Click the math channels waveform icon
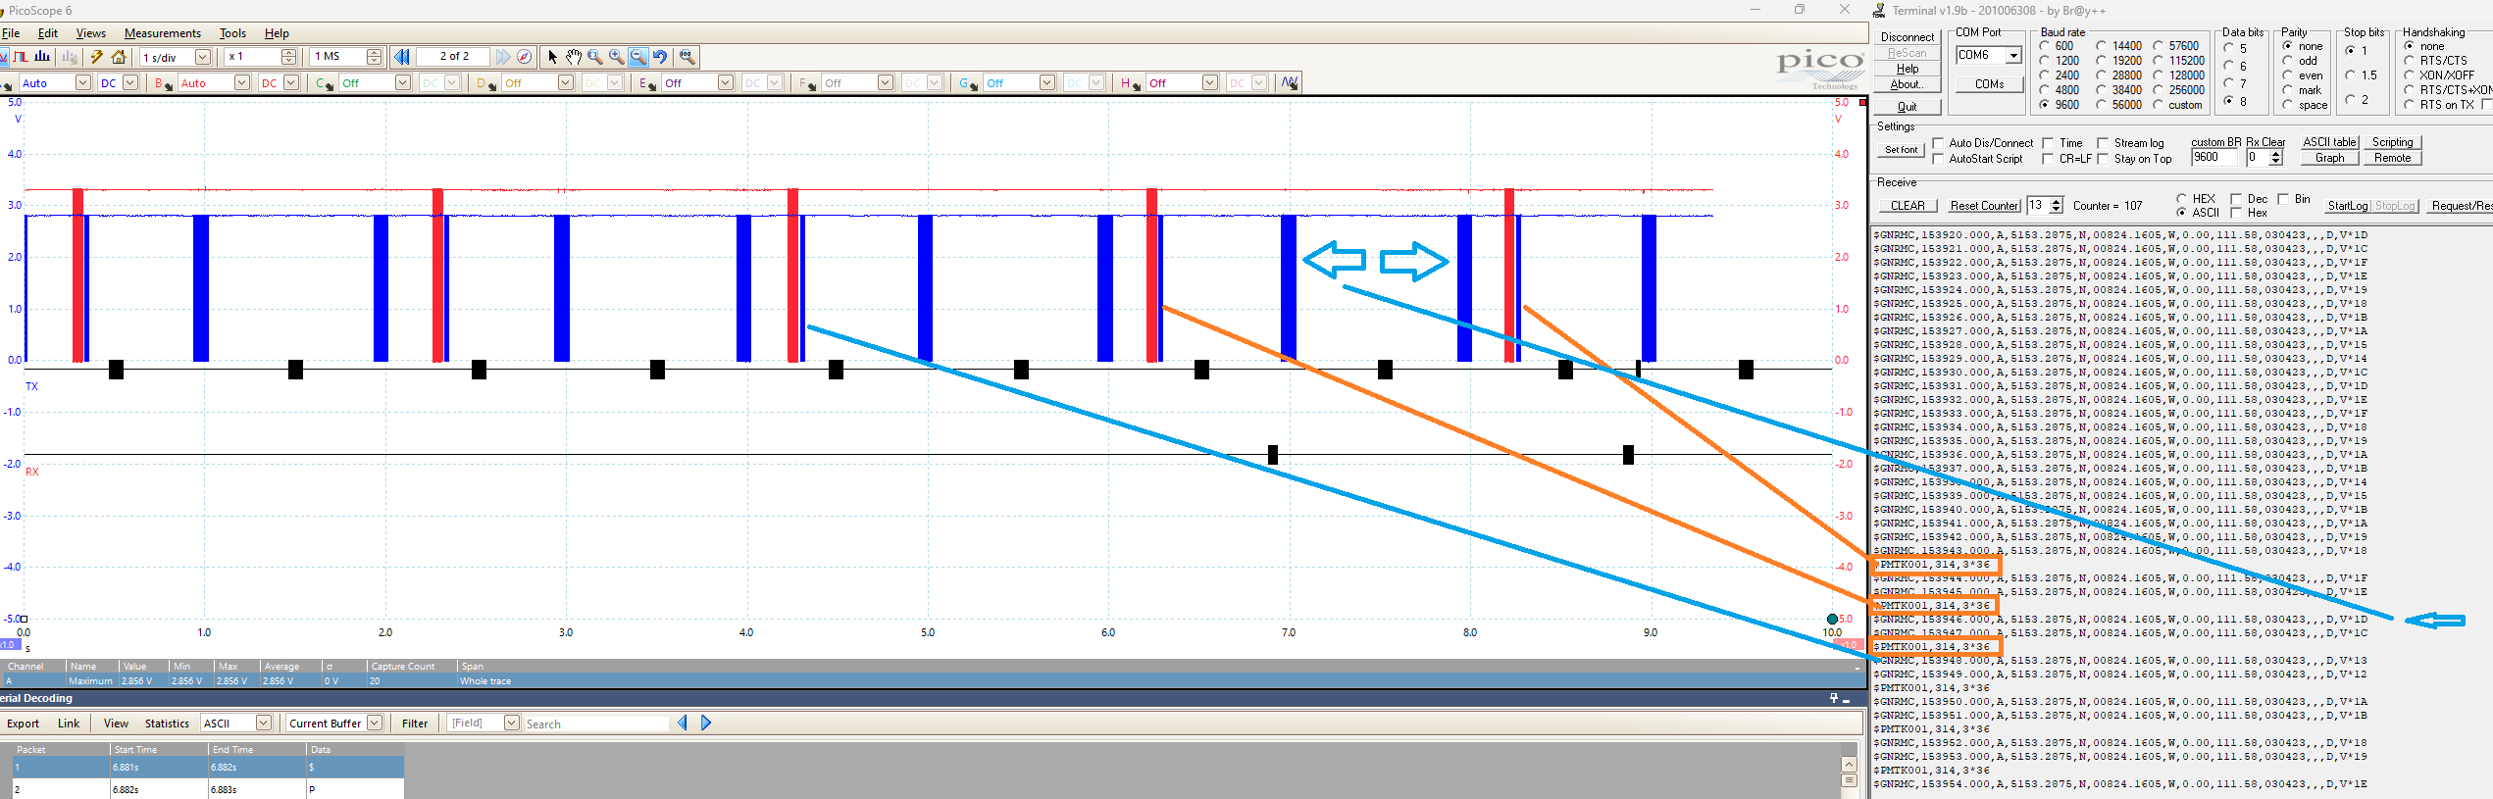The image size is (2493, 799). 1290,82
